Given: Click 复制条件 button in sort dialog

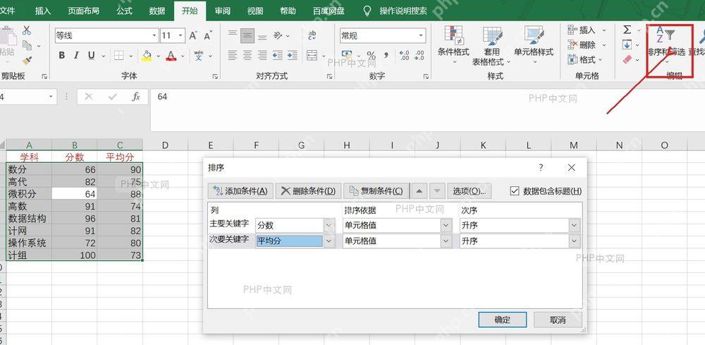Looking at the screenshot, I should tap(376, 191).
